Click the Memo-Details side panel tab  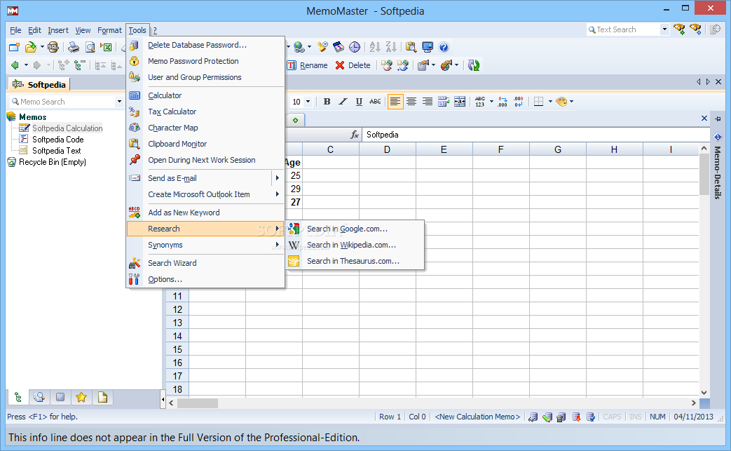tap(718, 172)
